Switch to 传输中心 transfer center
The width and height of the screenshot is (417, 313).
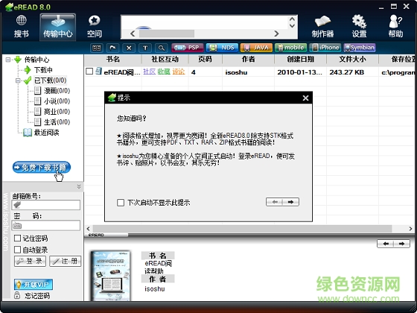(x=58, y=27)
